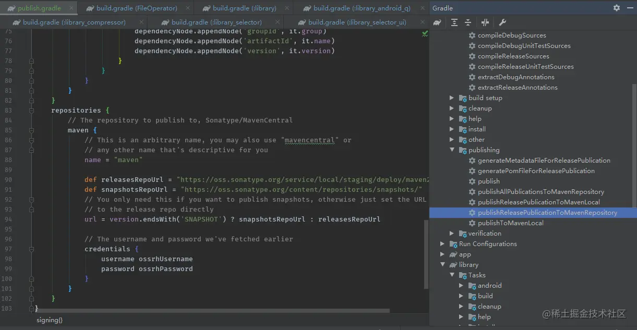Image resolution: width=637 pixels, height=330 pixels.
Task: Expand the install task group
Action: pyautogui.click(x=452, y=129)
